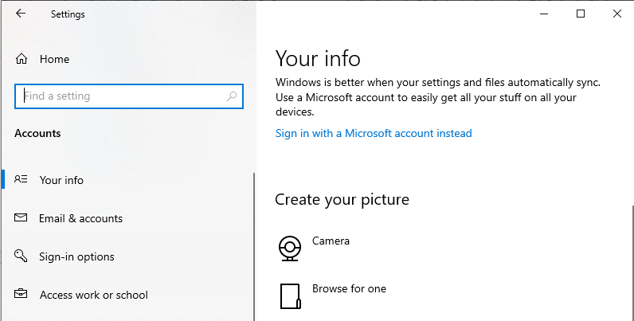The height and width of the screenshot is (321, 634).
Task: Click the webcam Camera icon
Action: coord(290,249)
